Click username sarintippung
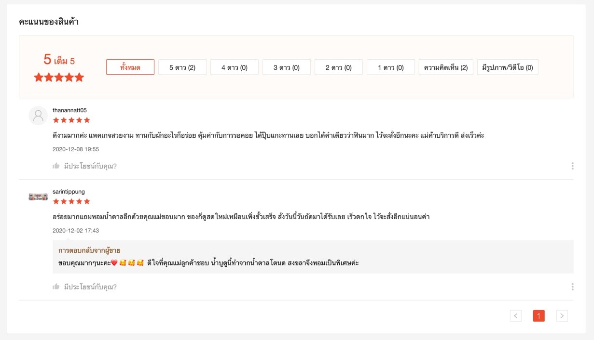Image resolution: width=594 pixels, height=340 pixels. [x=69, y=192]
